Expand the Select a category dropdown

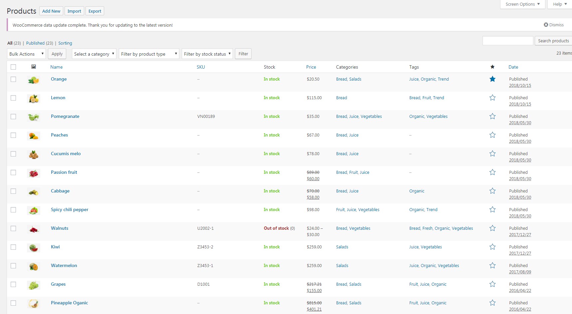94,54
